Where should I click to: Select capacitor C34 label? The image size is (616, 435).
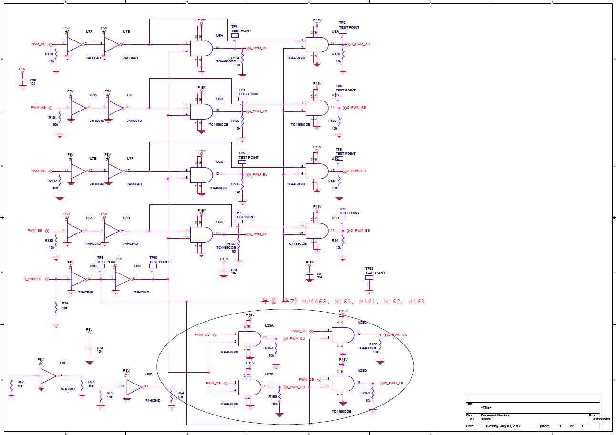(x=100, y=348)
